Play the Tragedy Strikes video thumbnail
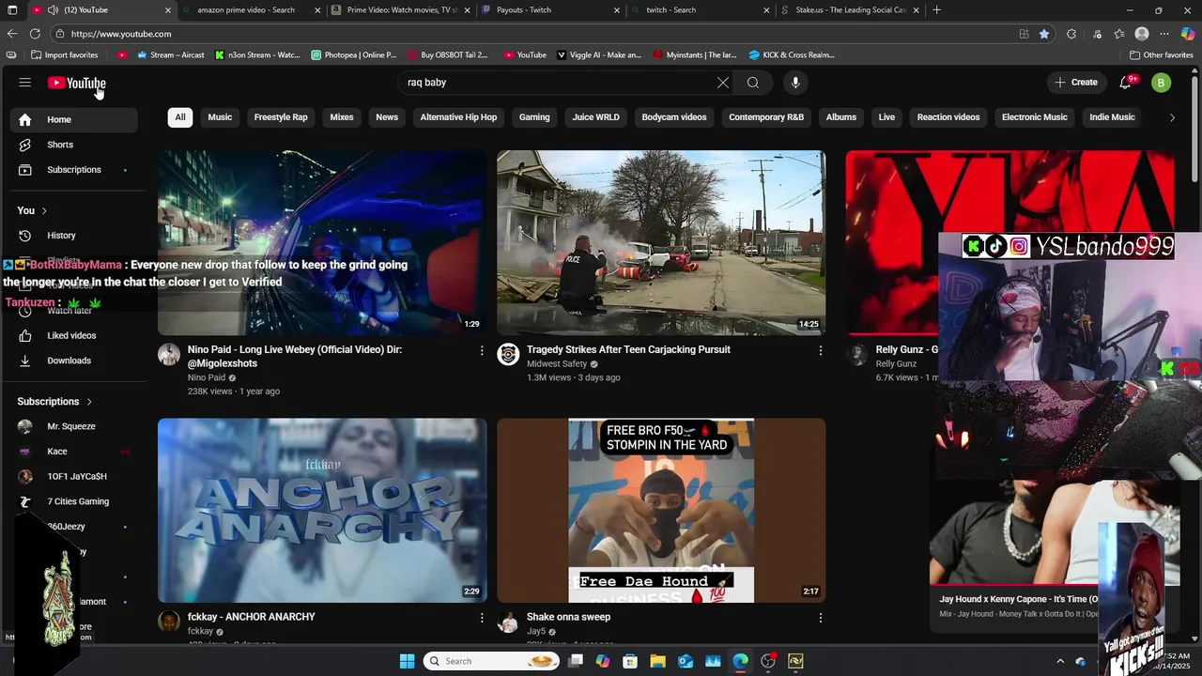 point(661,242)
